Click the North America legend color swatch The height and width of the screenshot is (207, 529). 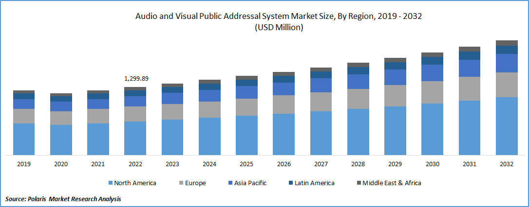(x=110, y=183)
